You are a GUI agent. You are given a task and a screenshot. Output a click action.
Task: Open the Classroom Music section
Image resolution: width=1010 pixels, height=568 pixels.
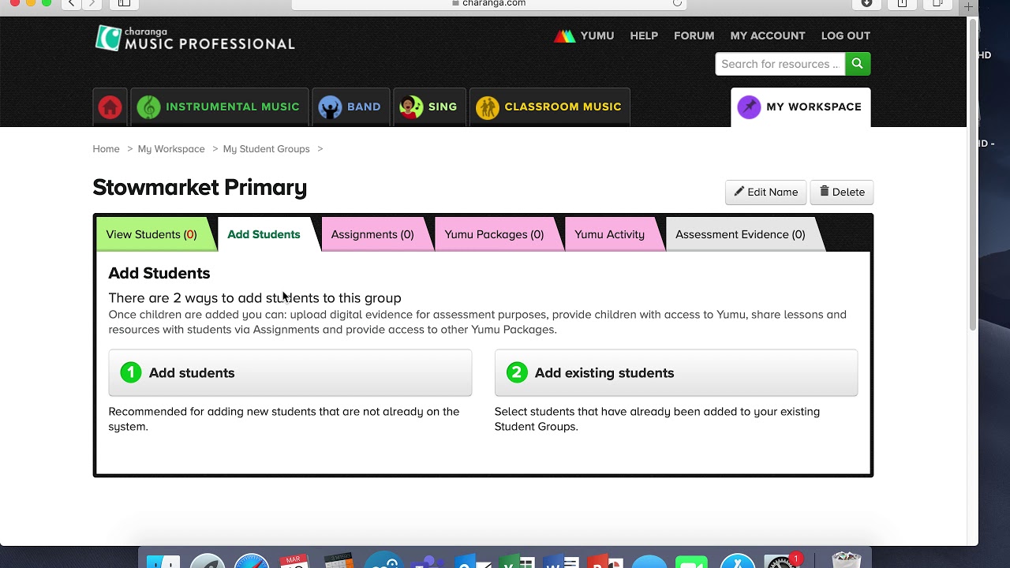point(550,107)
